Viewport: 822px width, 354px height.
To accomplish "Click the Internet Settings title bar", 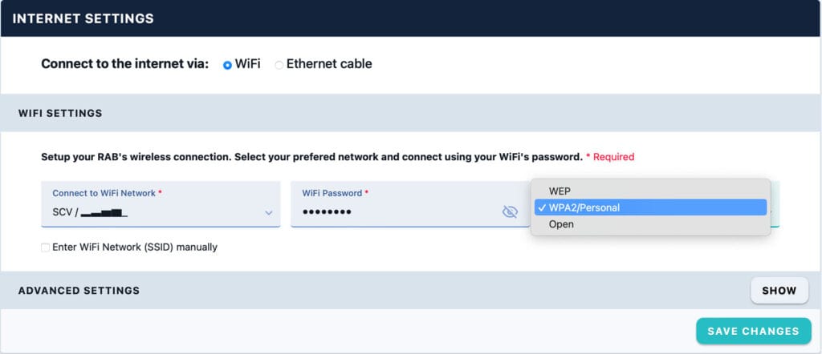I will 83,18.
